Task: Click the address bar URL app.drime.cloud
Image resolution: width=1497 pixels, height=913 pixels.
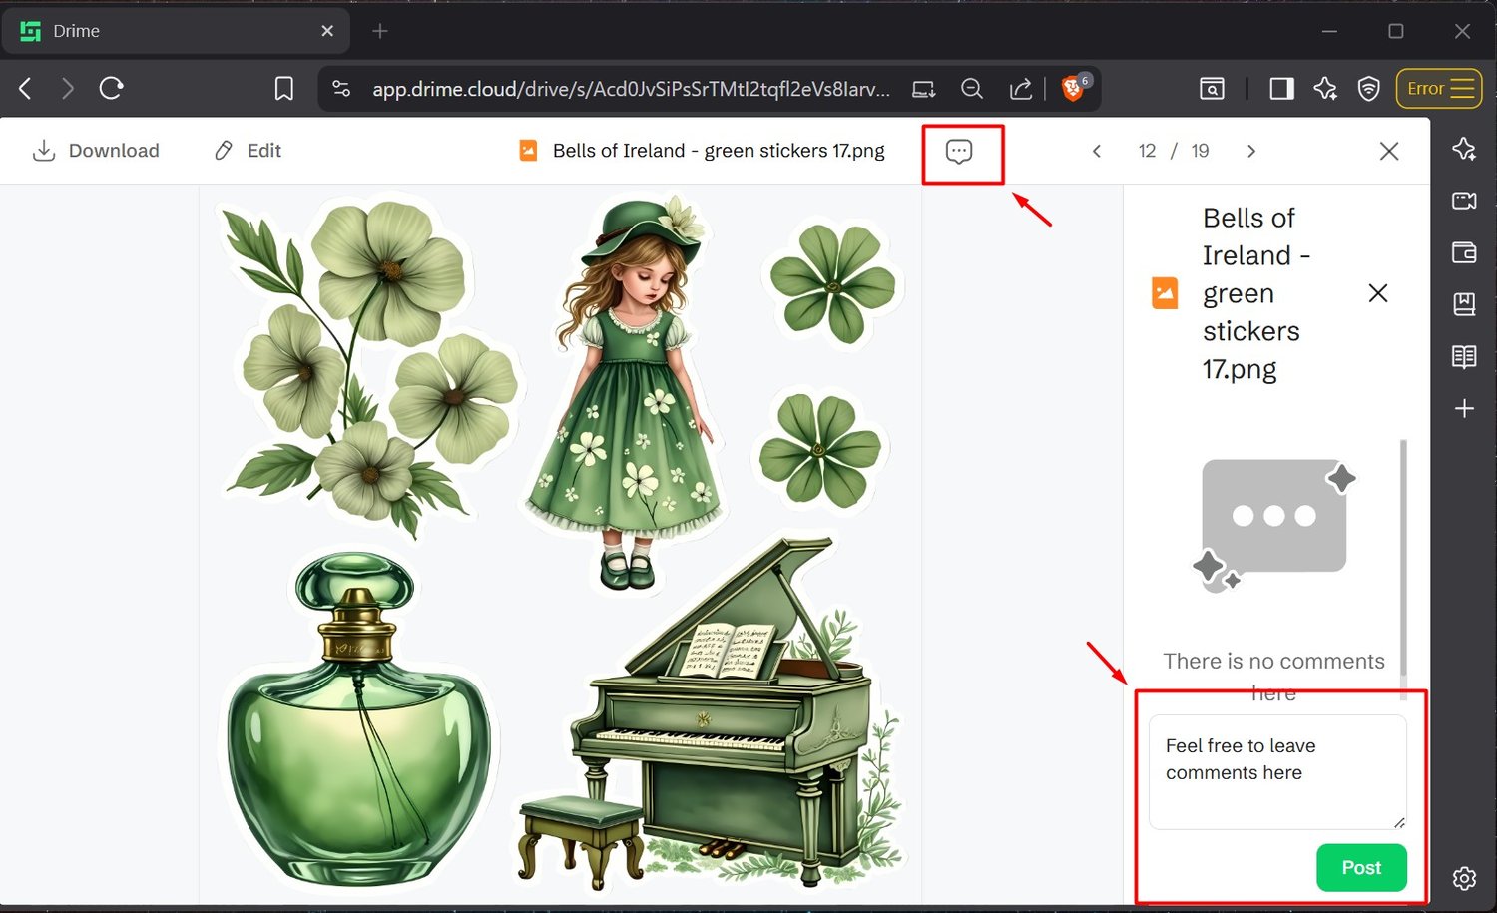Action: coord(631,89)
